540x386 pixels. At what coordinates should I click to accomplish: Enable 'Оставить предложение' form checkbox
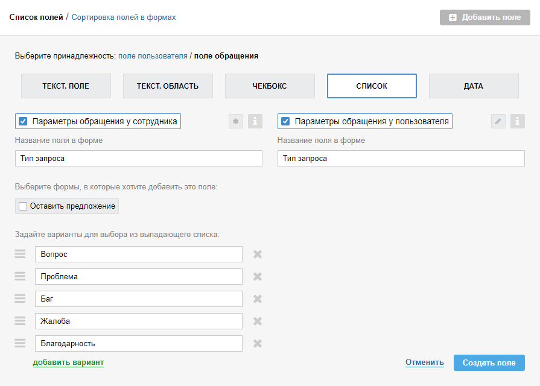click(24, 206)
